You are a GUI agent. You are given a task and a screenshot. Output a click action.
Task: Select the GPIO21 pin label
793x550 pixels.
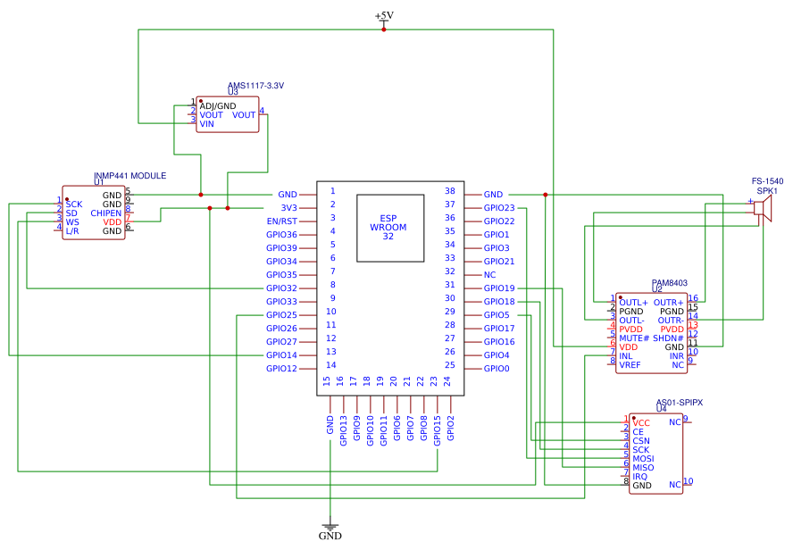(x=499, y=262)
